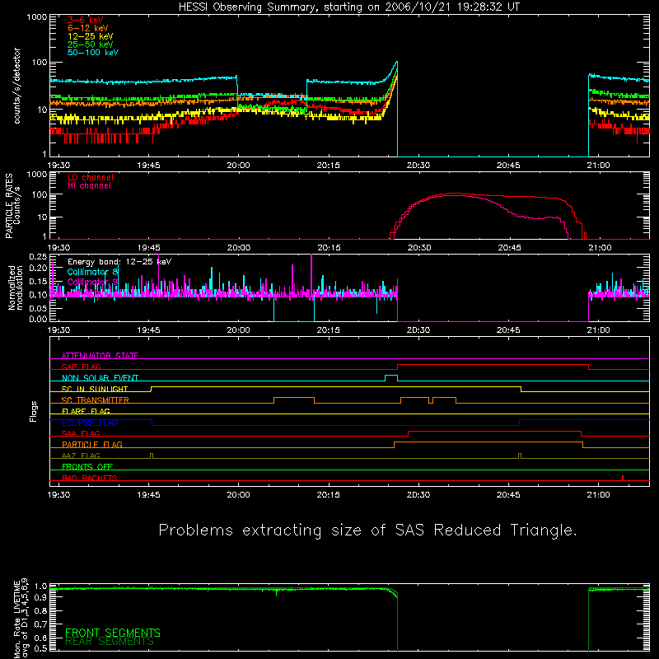Click the SC IN SUNLIGHT flag label
The image size is (659, 659).
point(95,389)
